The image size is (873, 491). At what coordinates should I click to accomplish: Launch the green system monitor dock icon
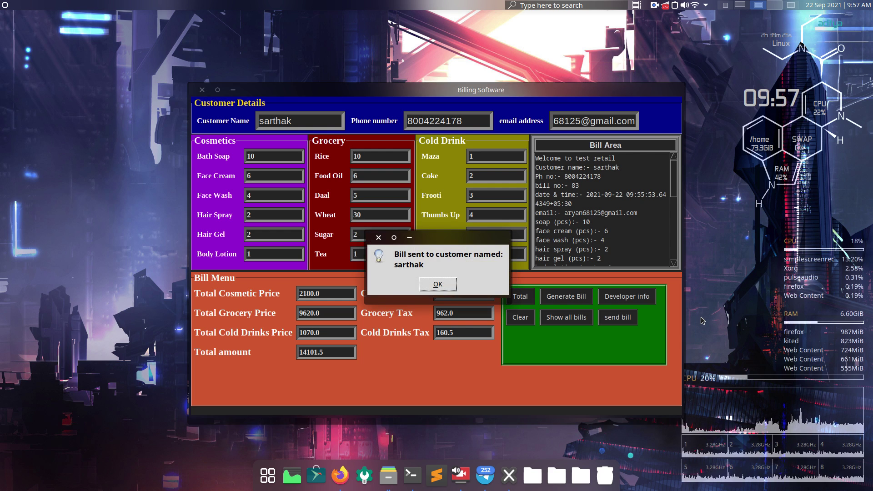click(x=292, y=476)
